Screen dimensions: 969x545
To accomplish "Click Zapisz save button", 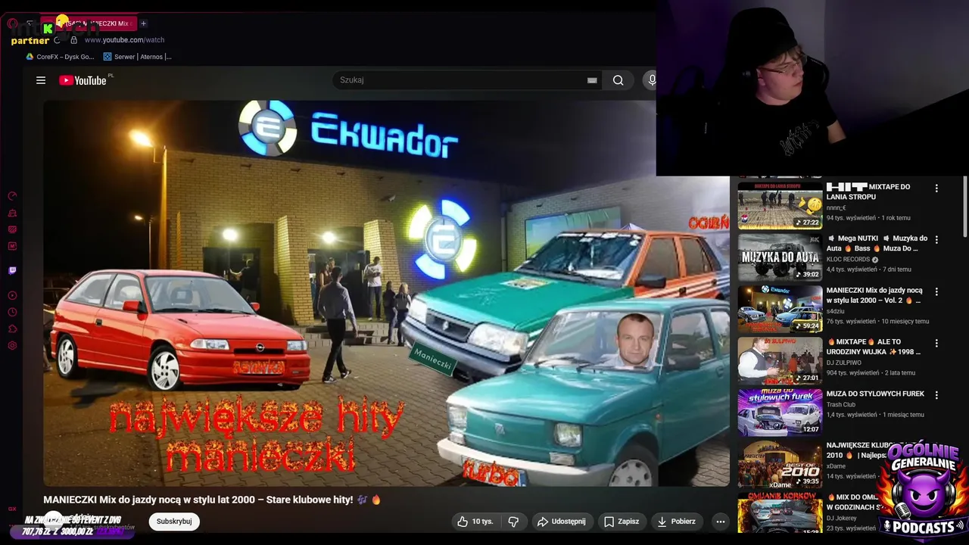I will pyautogui.click(x=622, y=522).
